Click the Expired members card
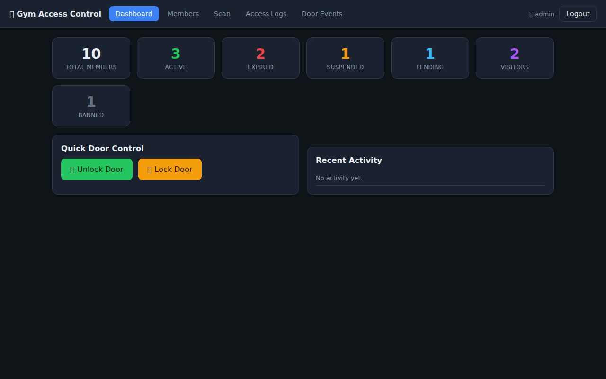Screen dimensions: 606x379 pos(260,58)
